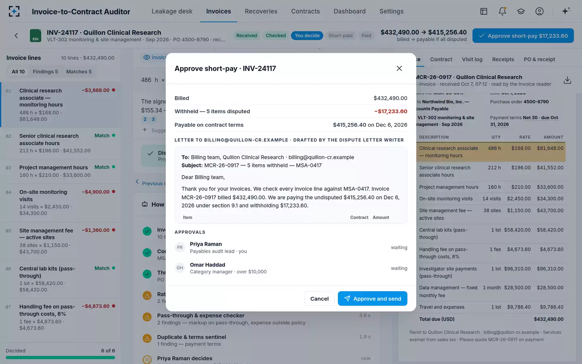
Task: Click the eye icon on Invoice chip
Action: [x=147, y=57]
